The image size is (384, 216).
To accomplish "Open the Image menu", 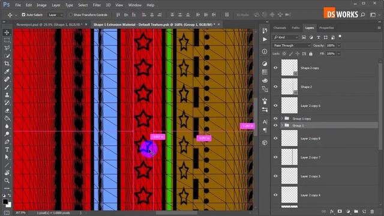I will (41, 5).
